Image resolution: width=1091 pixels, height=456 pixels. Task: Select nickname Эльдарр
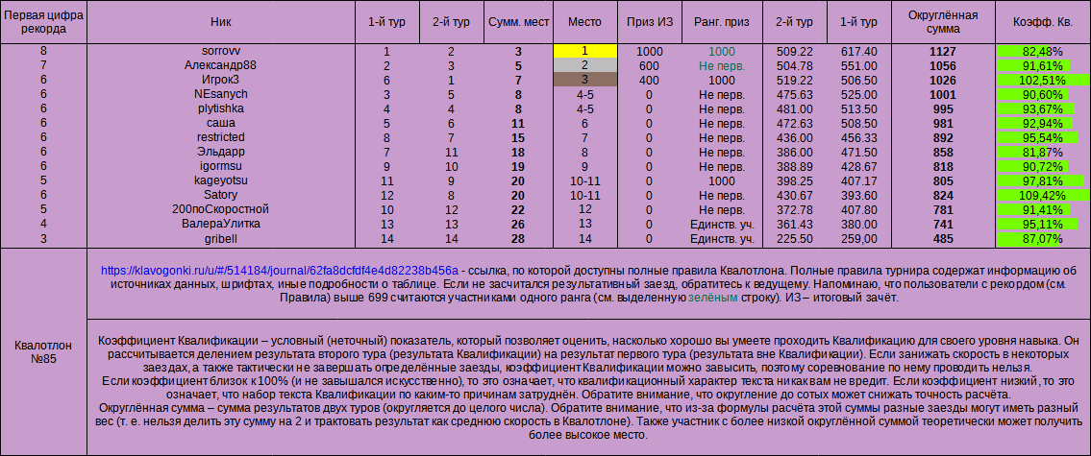coord(221,152)
